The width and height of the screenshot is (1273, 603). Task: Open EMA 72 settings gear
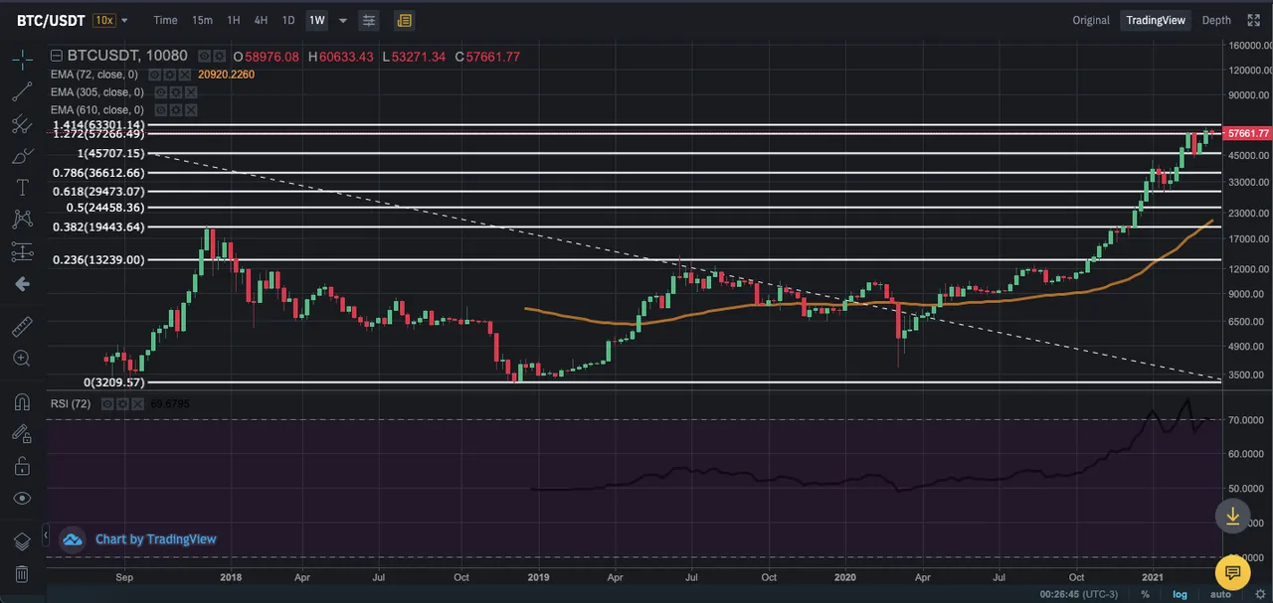(170, 75)
